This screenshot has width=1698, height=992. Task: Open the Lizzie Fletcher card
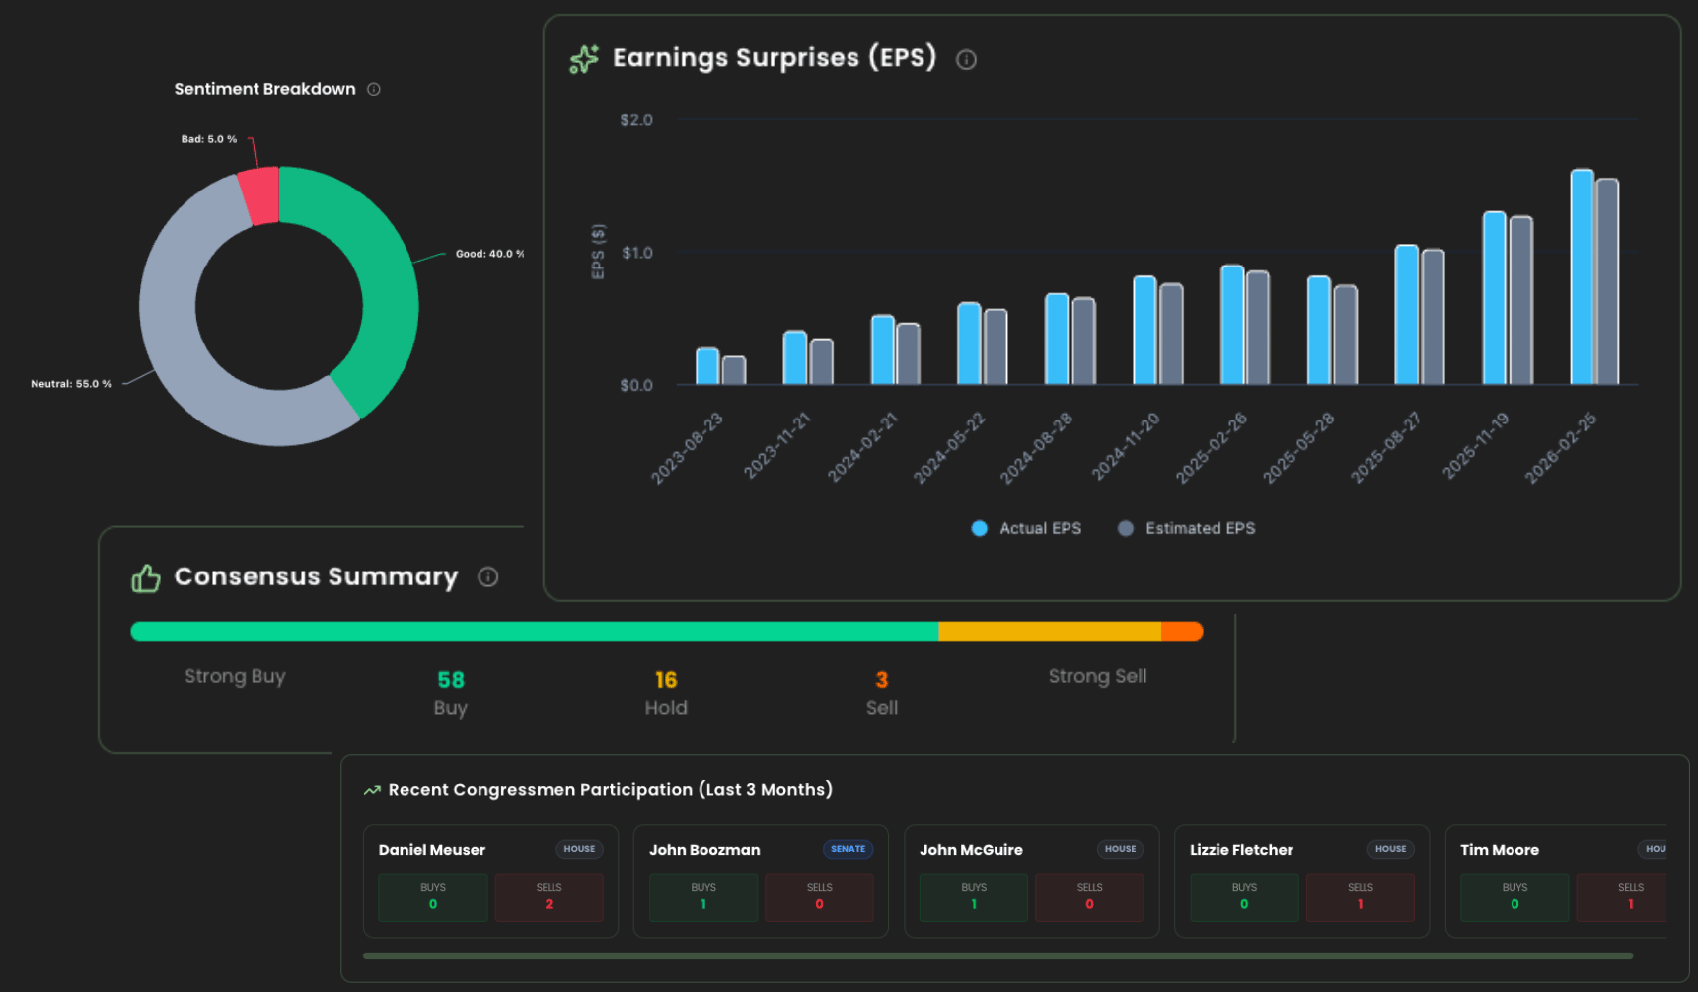pyautogui.click(x=1302, y=881)
